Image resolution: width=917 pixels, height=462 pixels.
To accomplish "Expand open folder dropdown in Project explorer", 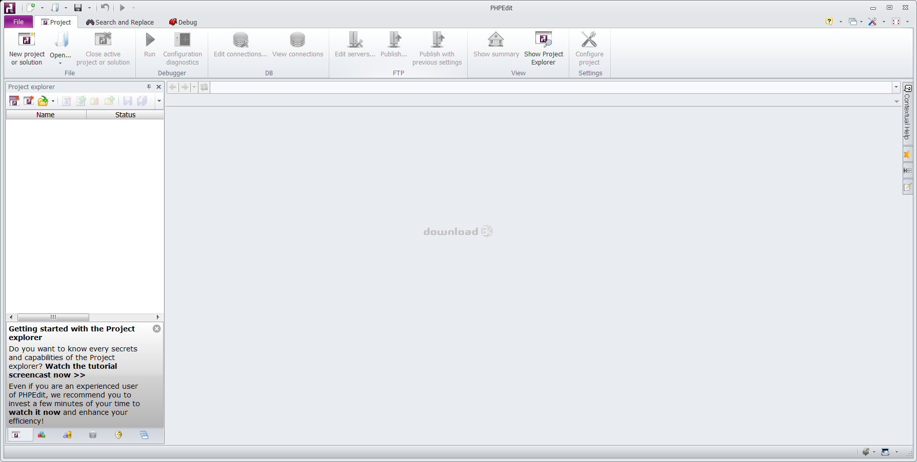I will 53,101.
